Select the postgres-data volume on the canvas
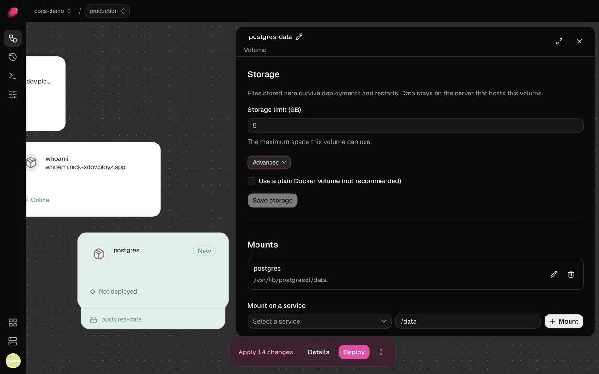Viewport: 599px width, 374px height. pos(153,319)
